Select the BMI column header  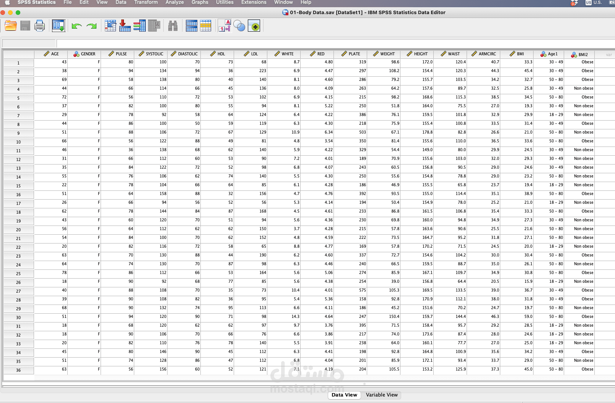tap(517, 54)
